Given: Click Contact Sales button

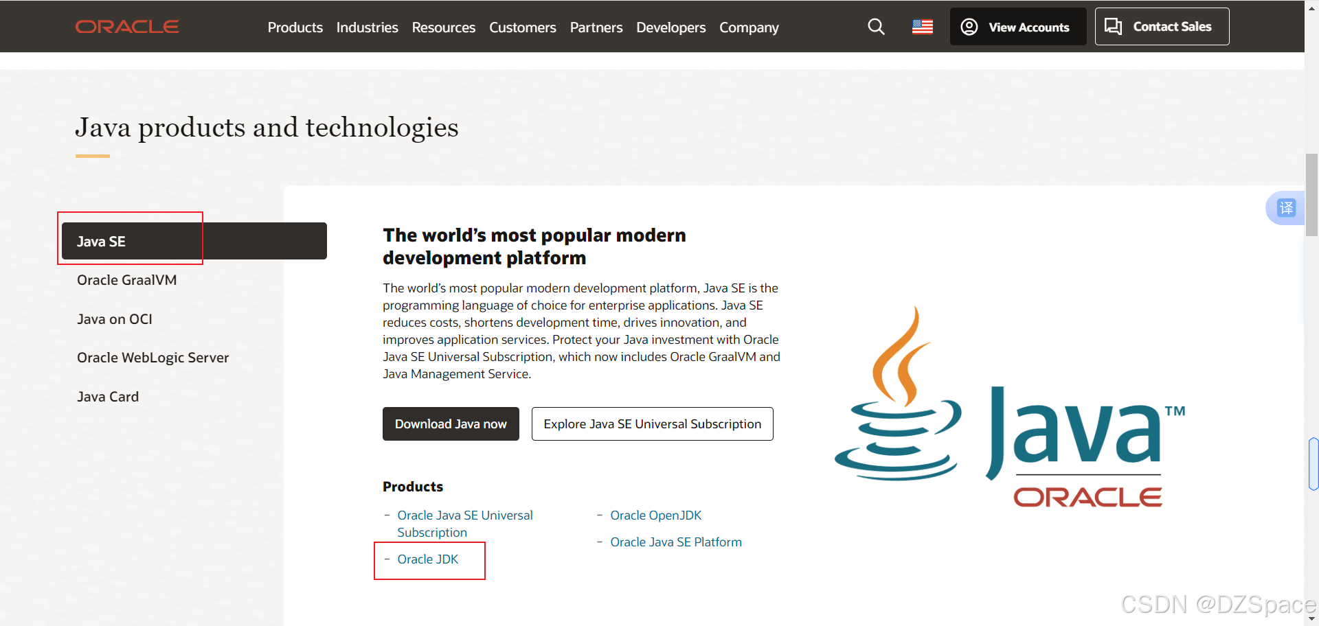Looking at the screenshot, I should click(x=1162, y=27).
